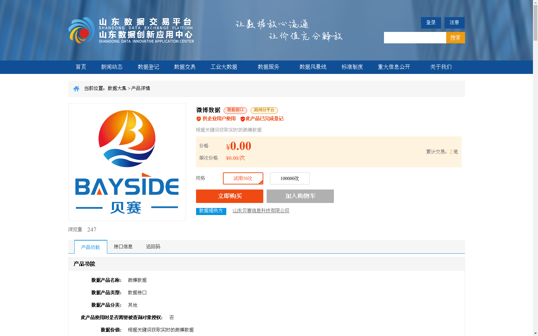This screenshot has width=538, height=336.
Task: Click 数据大集 breadcrumb link
Action: pyautogui.click(x=117, y=88)
